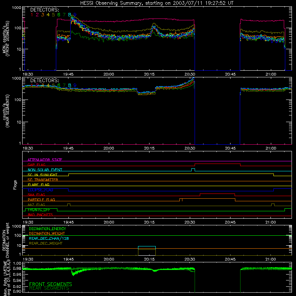296x296 pixels.
Task: Click 20:15 tick under the front segments panel
Action: coord(149,74)
